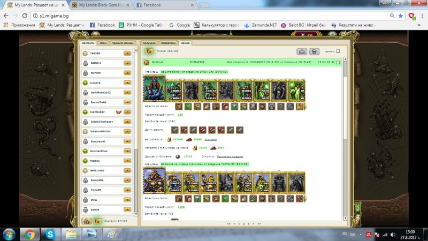Go to page 3 in the pagination

pos(247,223)
